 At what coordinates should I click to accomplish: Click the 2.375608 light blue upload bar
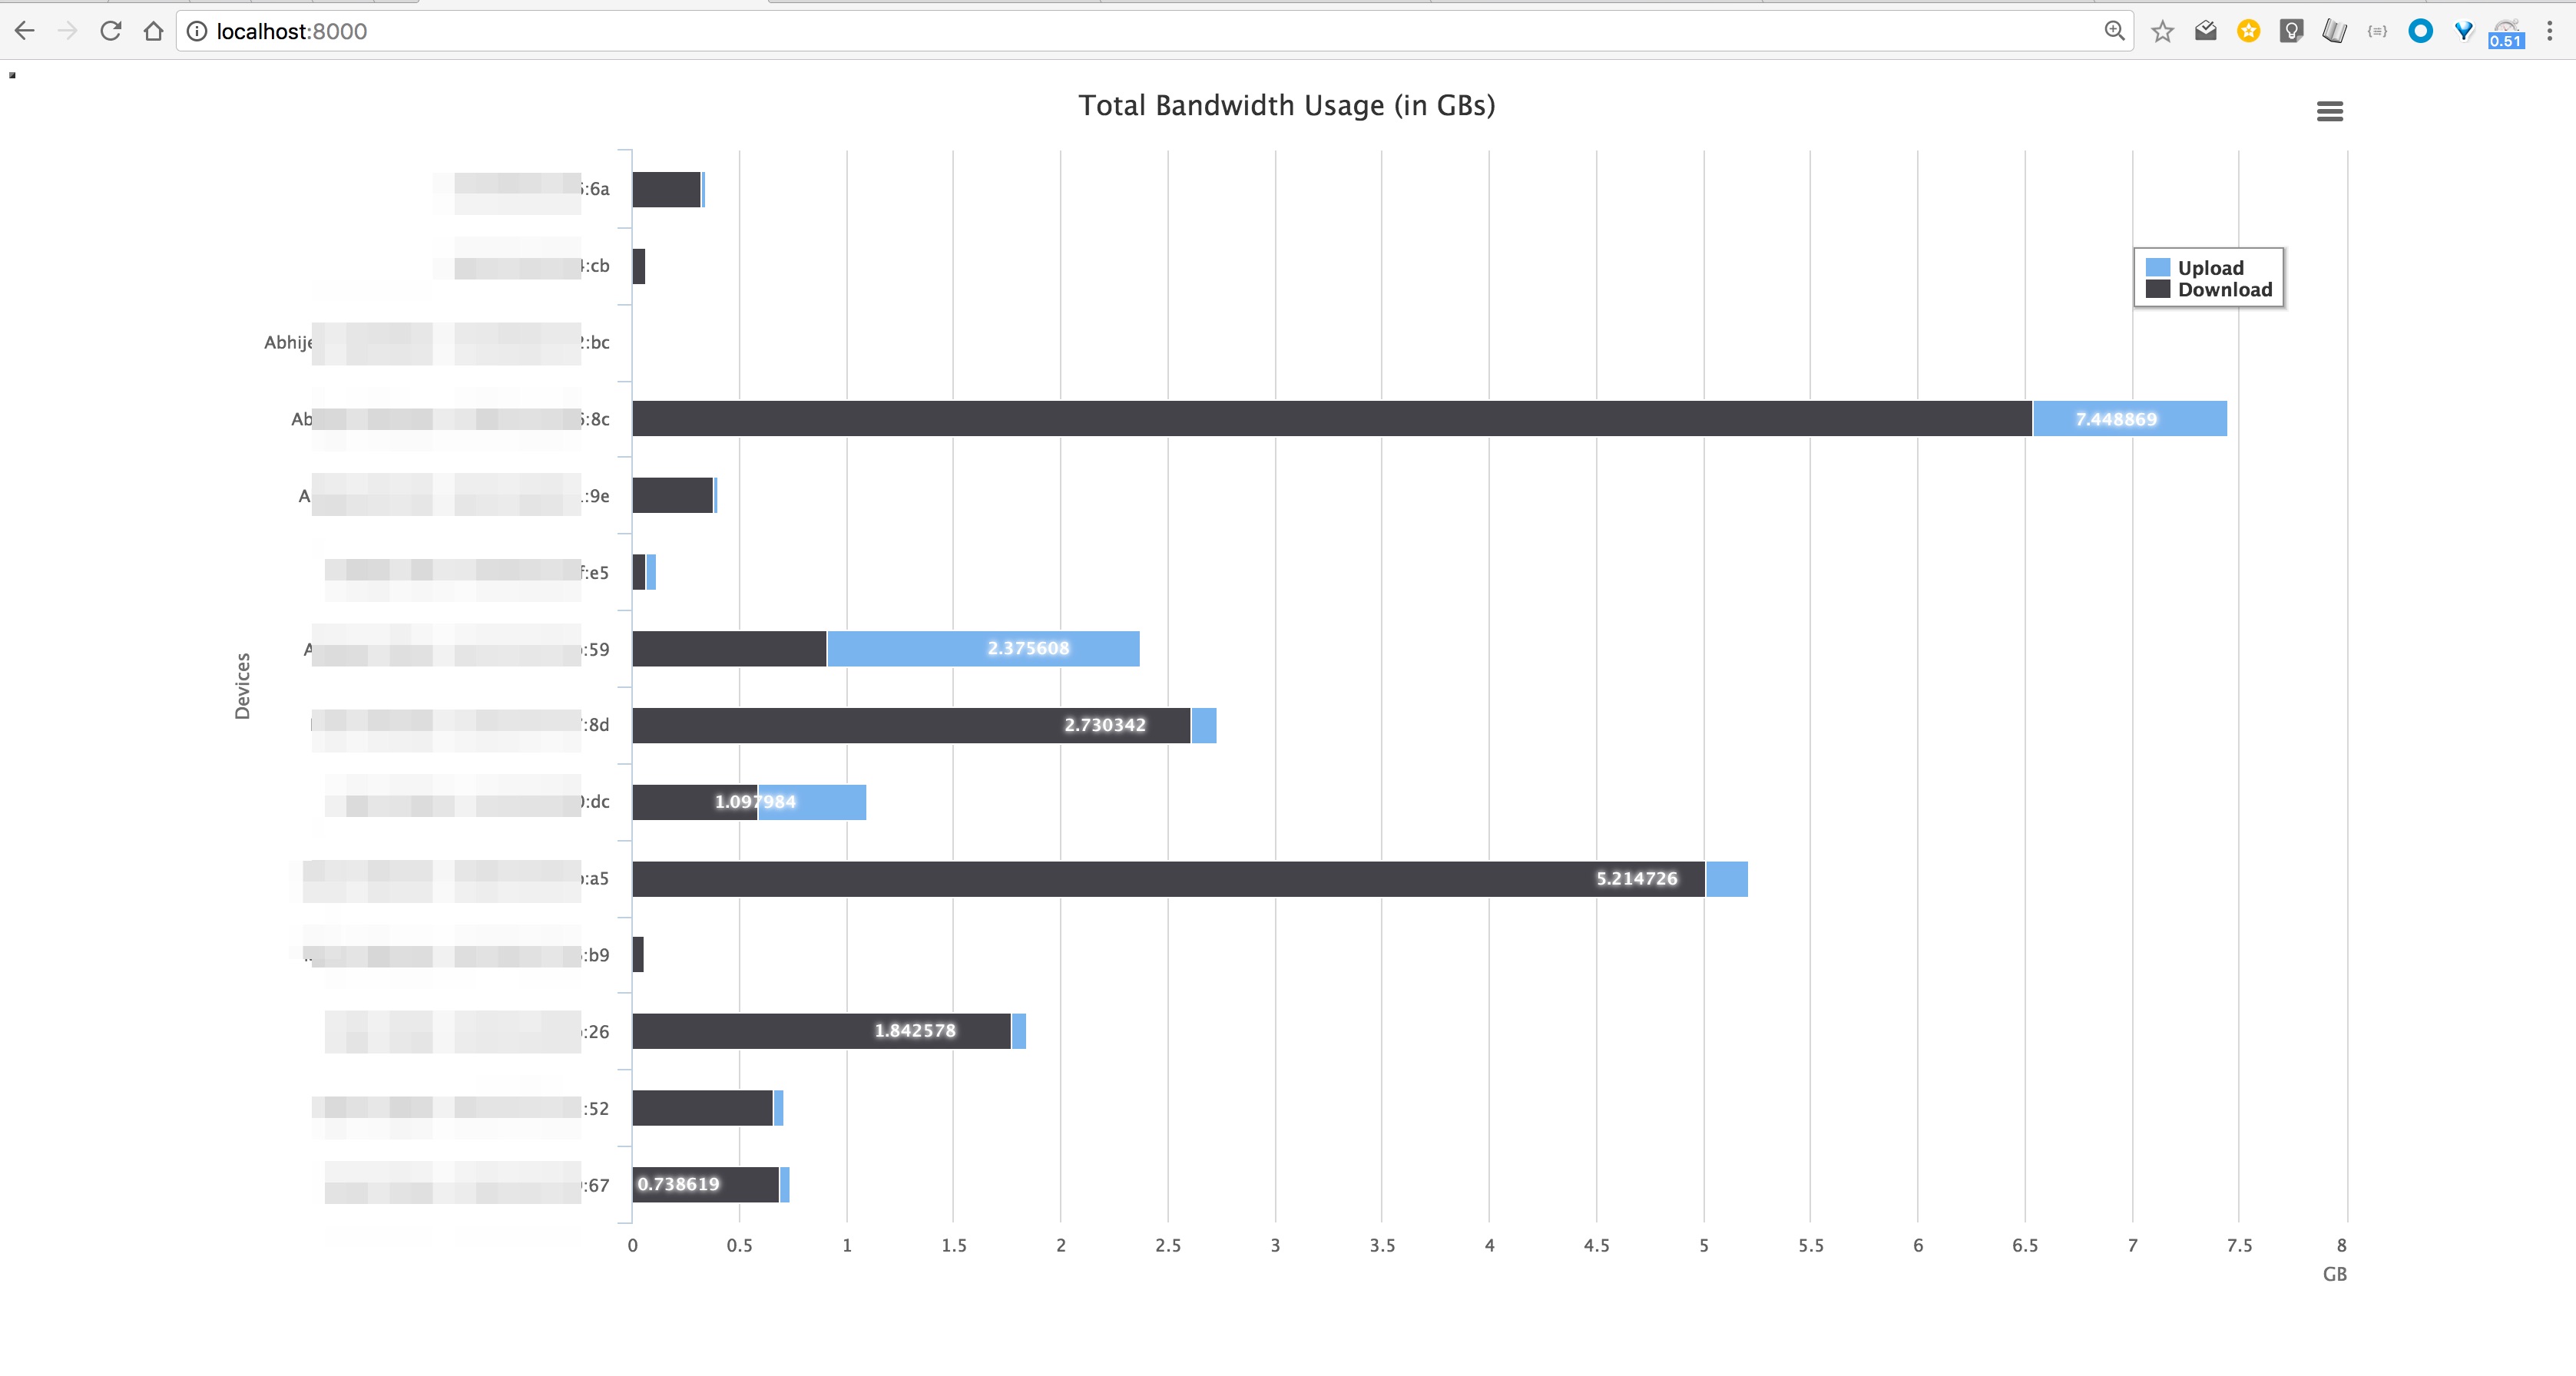982,649
